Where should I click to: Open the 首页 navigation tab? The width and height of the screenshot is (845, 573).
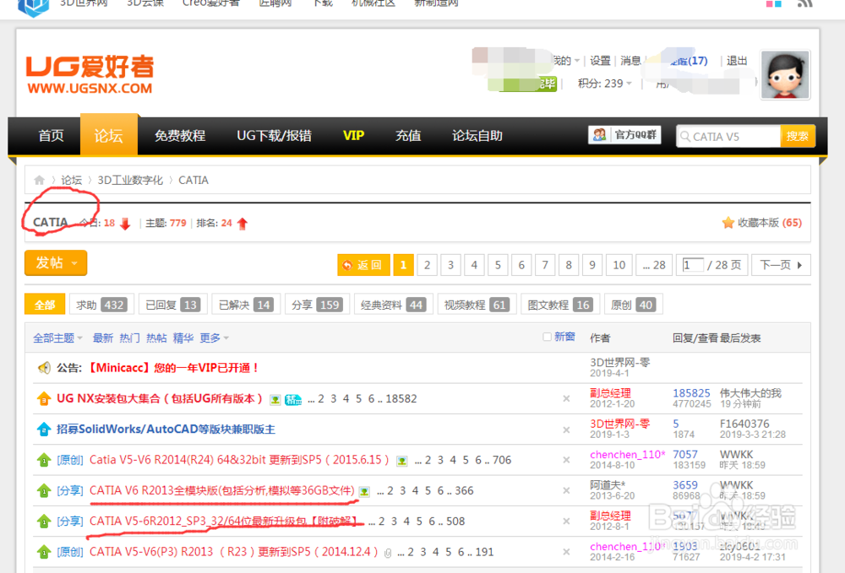[x=52, y=136]
